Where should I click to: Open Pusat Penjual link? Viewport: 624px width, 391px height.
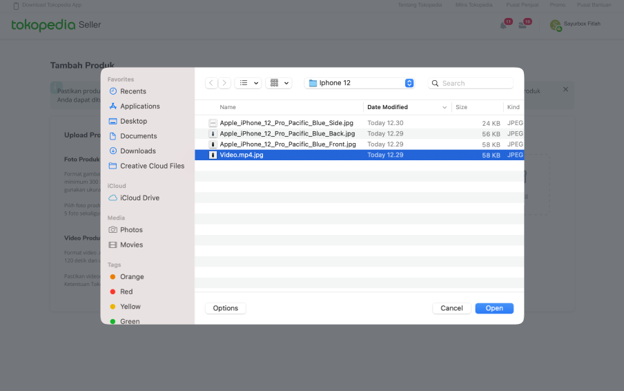coord(522,5)
